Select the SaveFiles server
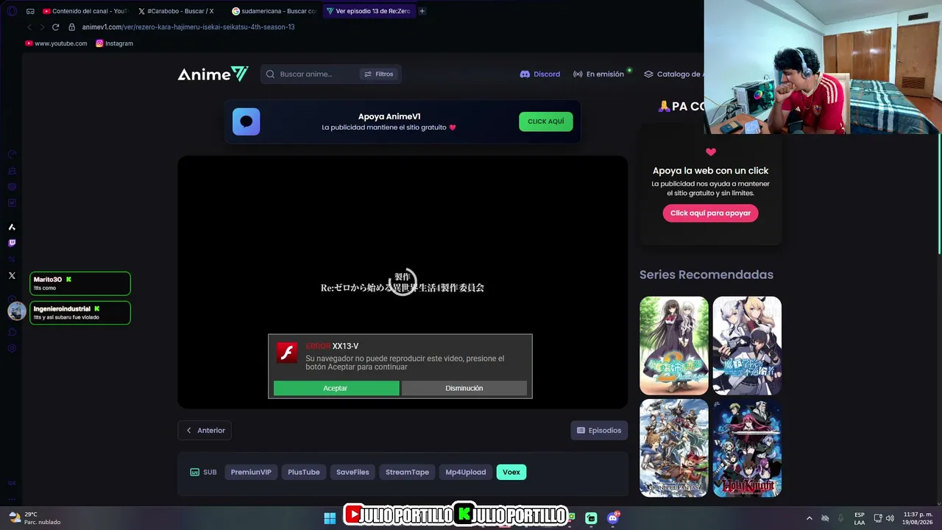 [353, 472]
